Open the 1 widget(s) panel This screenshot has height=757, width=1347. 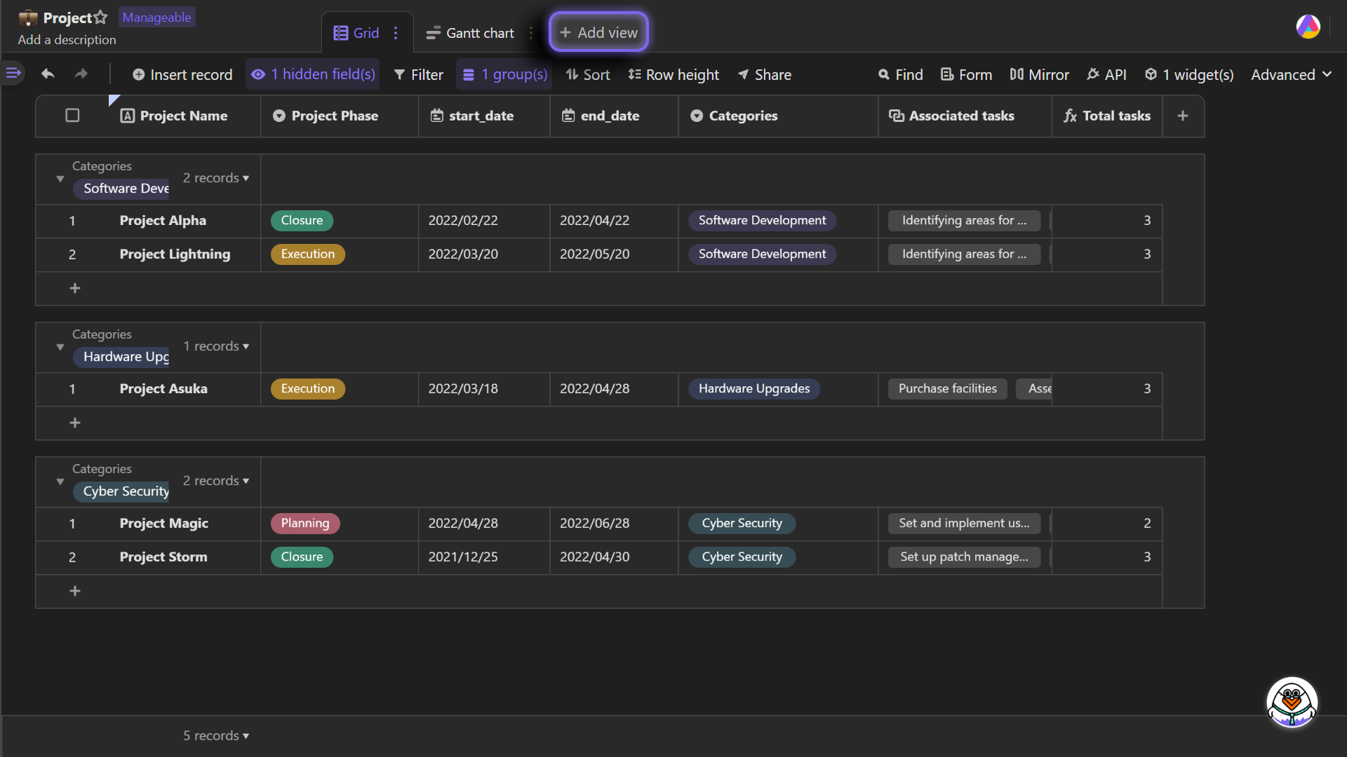tap(1189, 74)
